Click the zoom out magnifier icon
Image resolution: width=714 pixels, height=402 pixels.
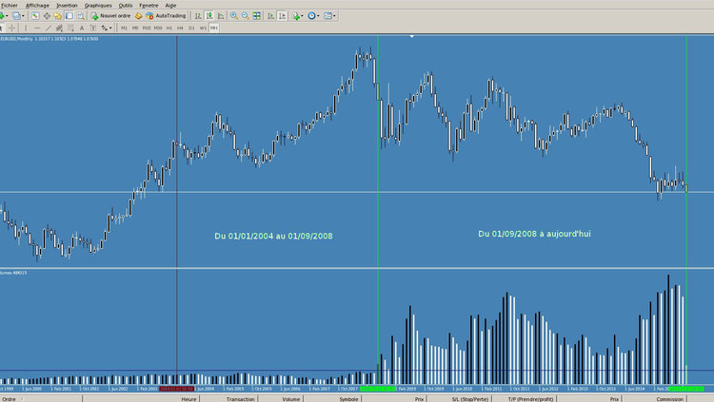[245, 16]
